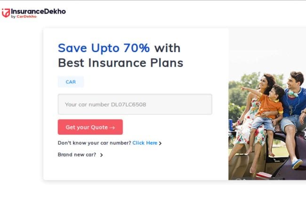Click the 'Best Insurance Plans' heading text
Screen dimensions: 306x197
121,63
